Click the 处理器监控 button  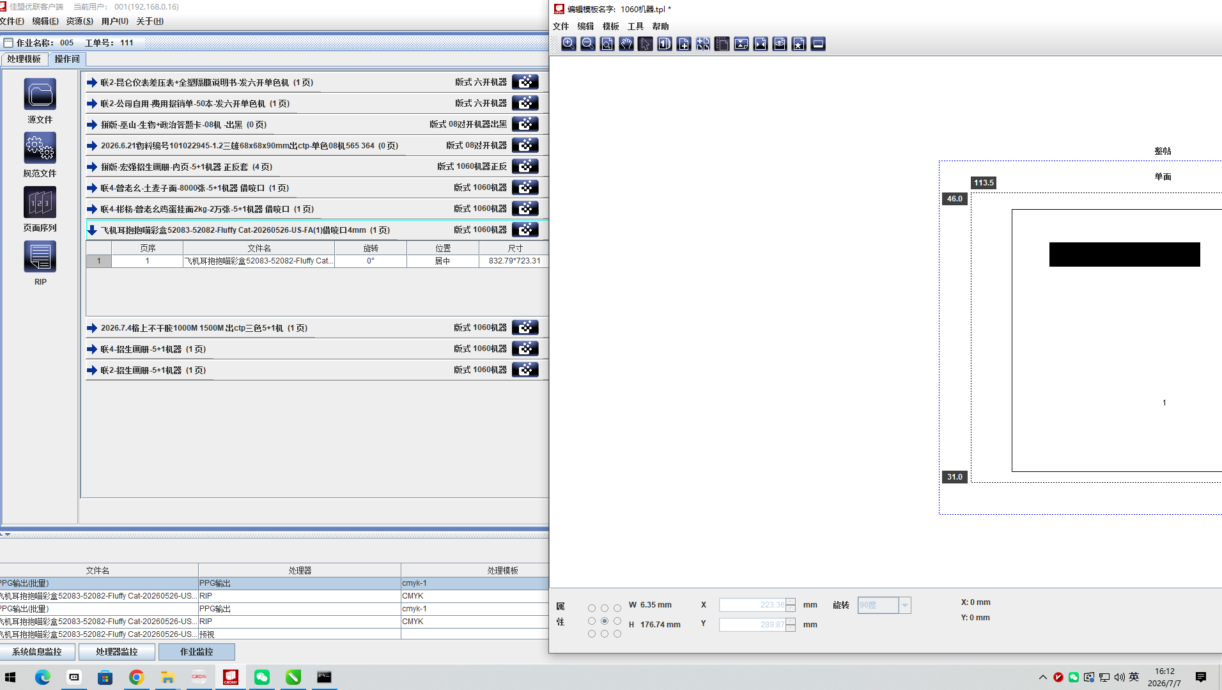point(117,652)
